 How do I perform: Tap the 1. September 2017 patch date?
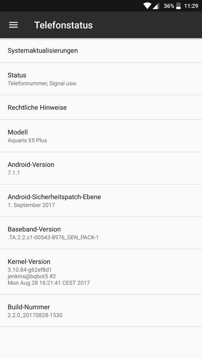(x=31, y=205)
